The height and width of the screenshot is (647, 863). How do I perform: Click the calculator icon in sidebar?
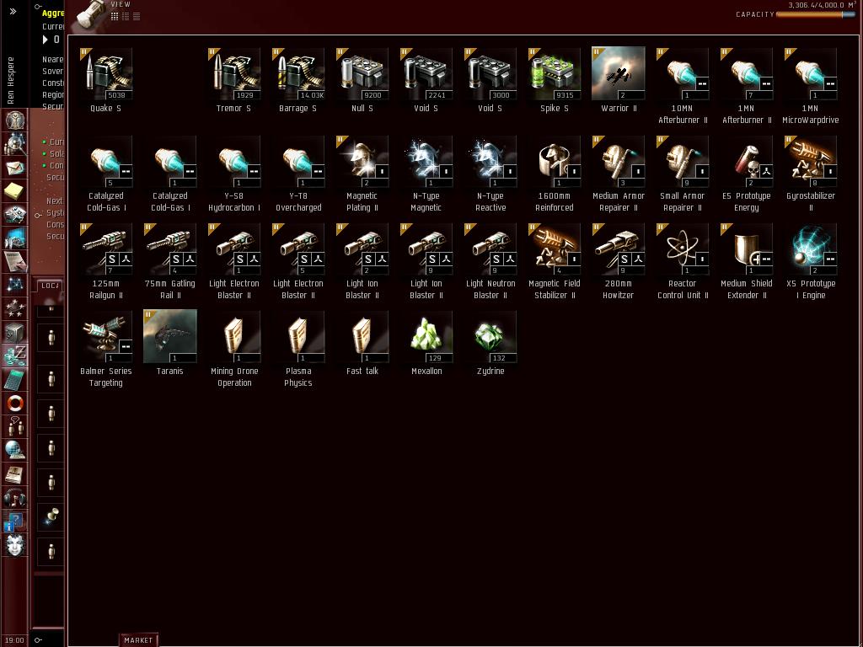point(15,380)
